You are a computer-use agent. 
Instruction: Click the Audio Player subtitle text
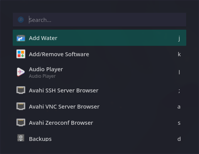[x=42, y=76]
